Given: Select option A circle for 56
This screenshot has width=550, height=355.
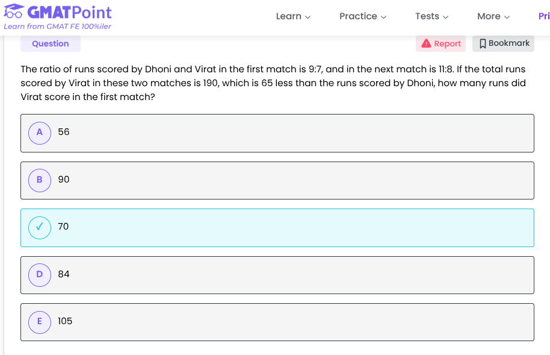Looking at the screenshot, I should 40,132.
